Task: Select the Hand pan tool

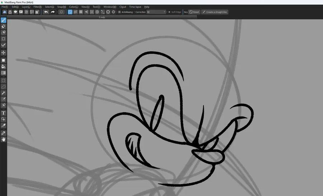Action: [x=4, y=139]
